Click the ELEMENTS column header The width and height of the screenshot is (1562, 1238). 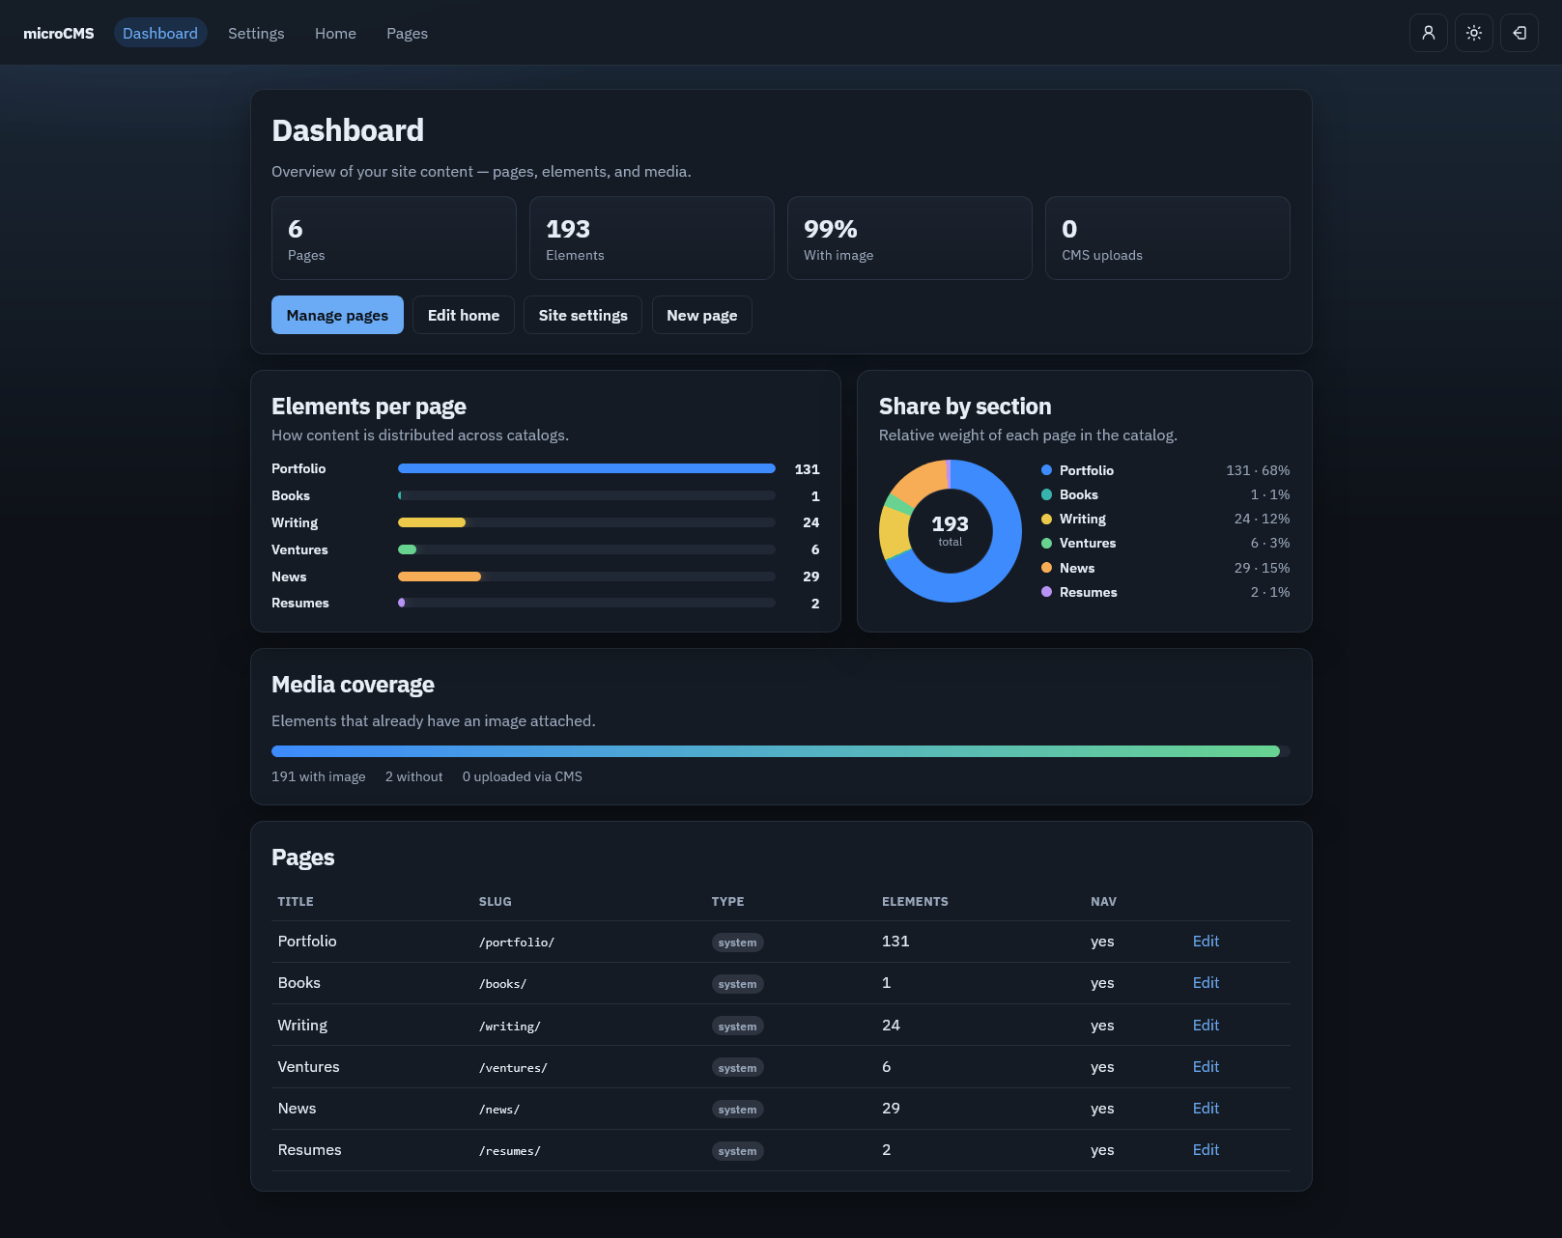(915, 901)
